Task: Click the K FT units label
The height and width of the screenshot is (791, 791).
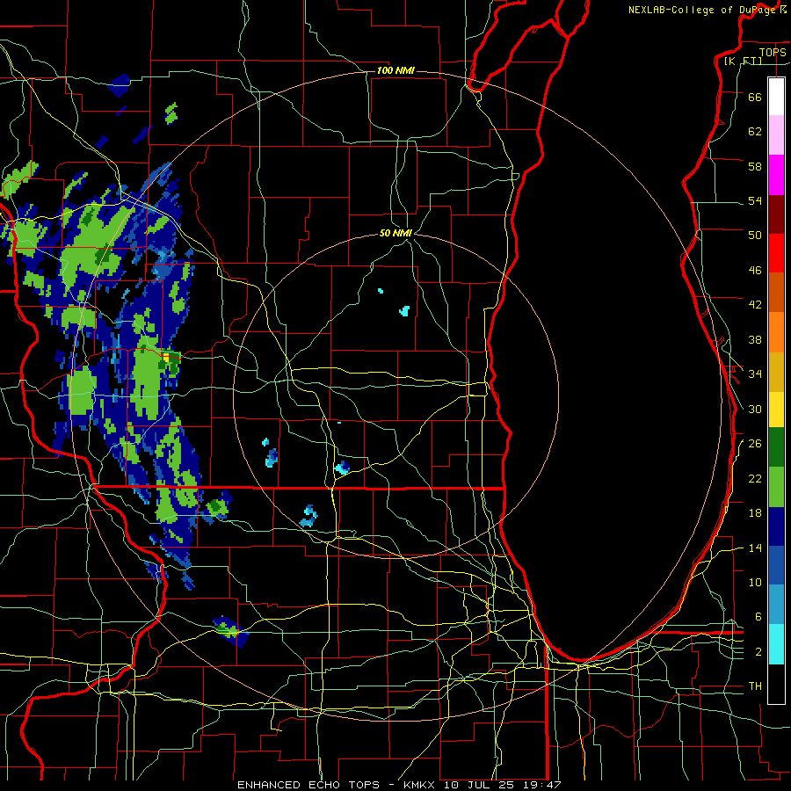Action: [743, 61]
